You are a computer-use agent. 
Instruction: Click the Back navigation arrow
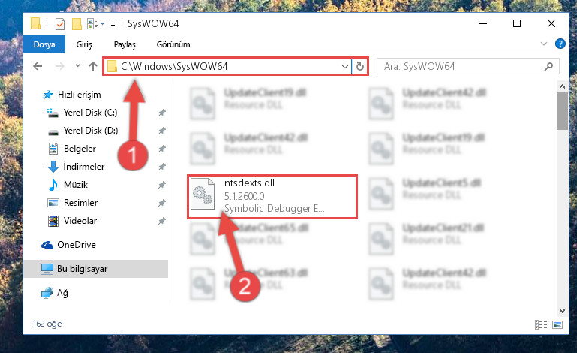pos(38,66)
